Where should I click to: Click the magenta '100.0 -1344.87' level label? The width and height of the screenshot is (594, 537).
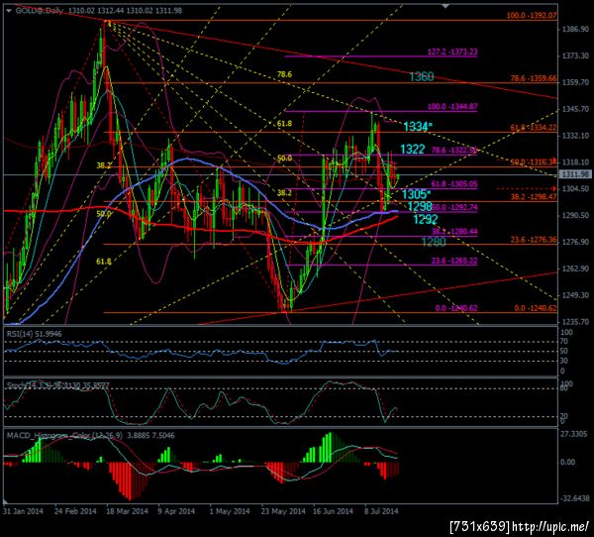pos(452,107)
